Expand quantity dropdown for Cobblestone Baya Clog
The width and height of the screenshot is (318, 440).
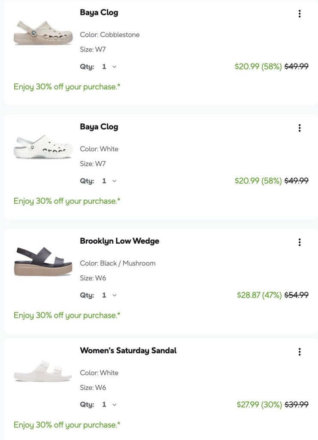tap(109, 67)
